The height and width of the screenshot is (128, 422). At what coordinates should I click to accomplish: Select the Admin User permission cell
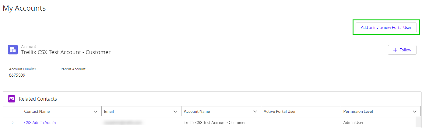tap(353, 123)
